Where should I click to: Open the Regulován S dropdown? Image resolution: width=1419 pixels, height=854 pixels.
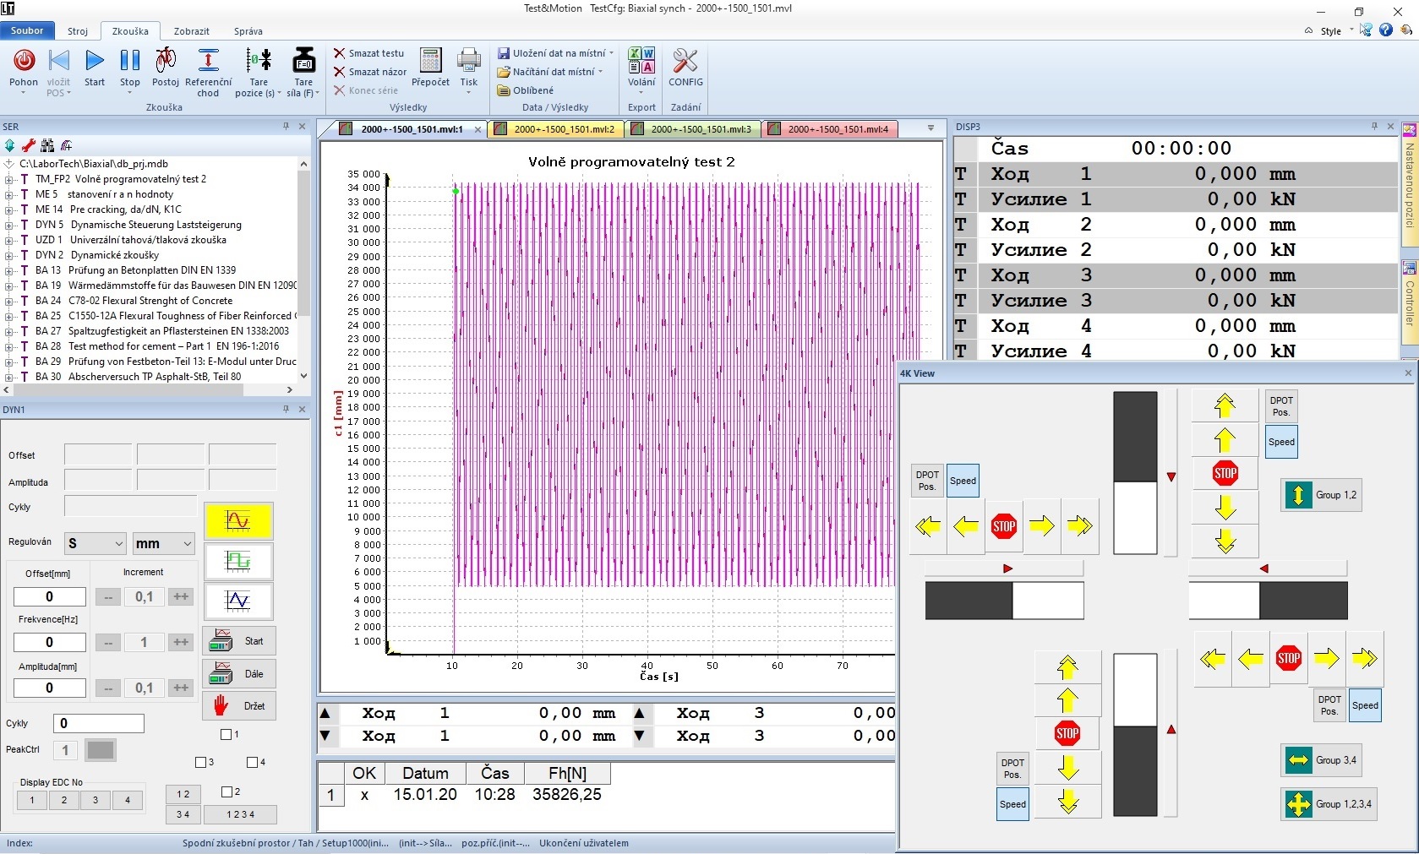pyautogui.click(x=96, y=544)
